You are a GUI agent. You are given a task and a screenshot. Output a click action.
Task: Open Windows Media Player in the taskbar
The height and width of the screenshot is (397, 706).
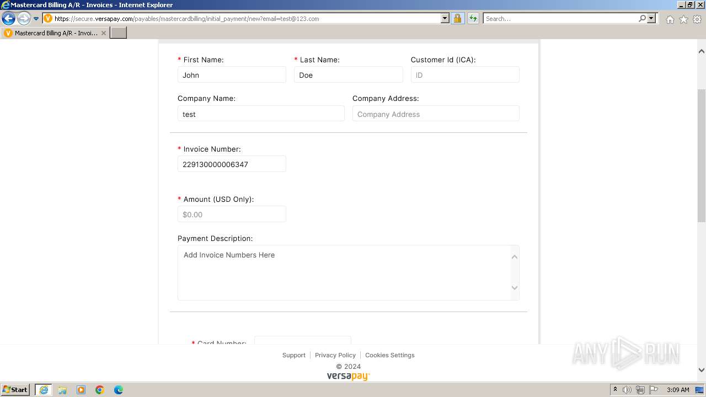[x=81, y=390]
